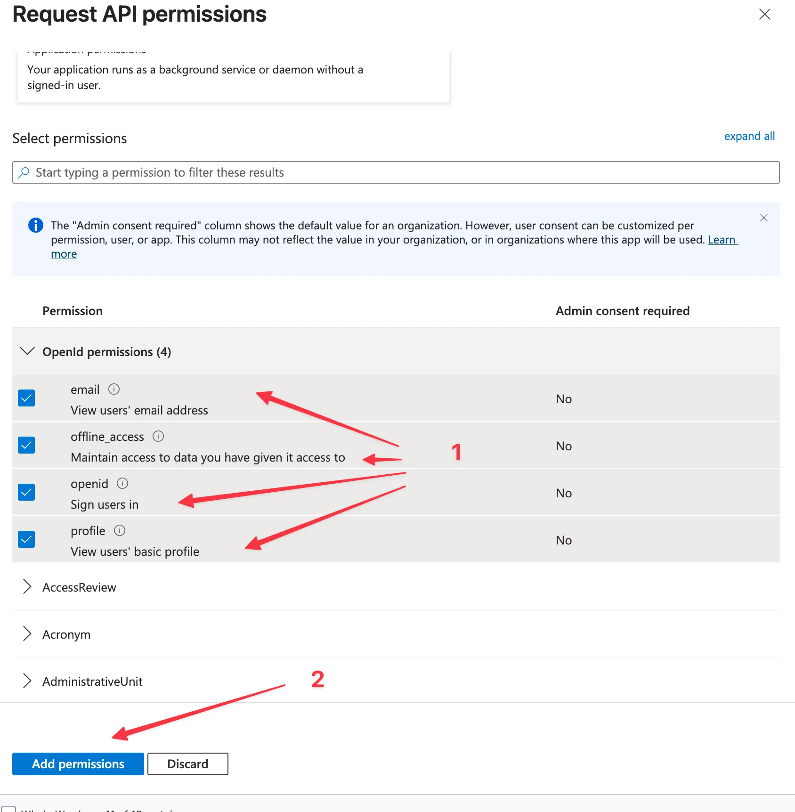Screen dimensions: 795x812
Task: Discard the selected permissions
Action: [187, 763]
